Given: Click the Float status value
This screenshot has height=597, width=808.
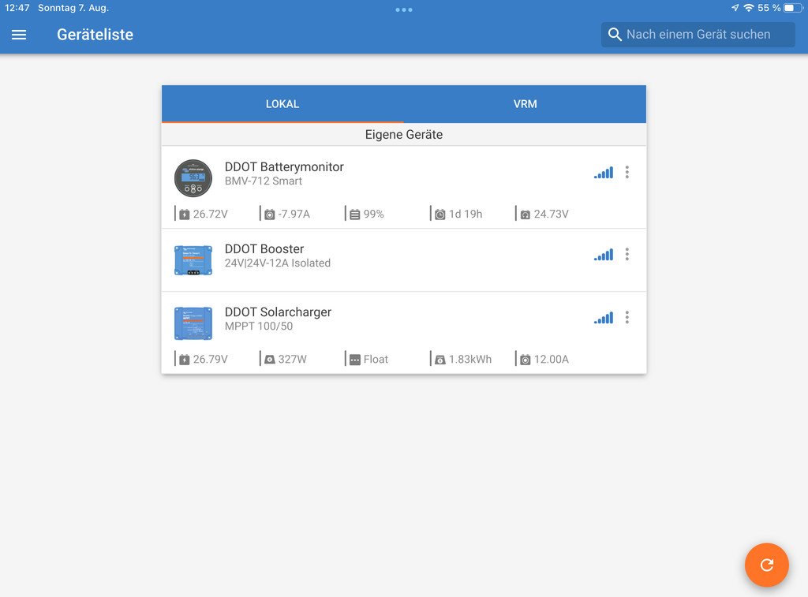Looking at the screenshot, I should [376, 360].
